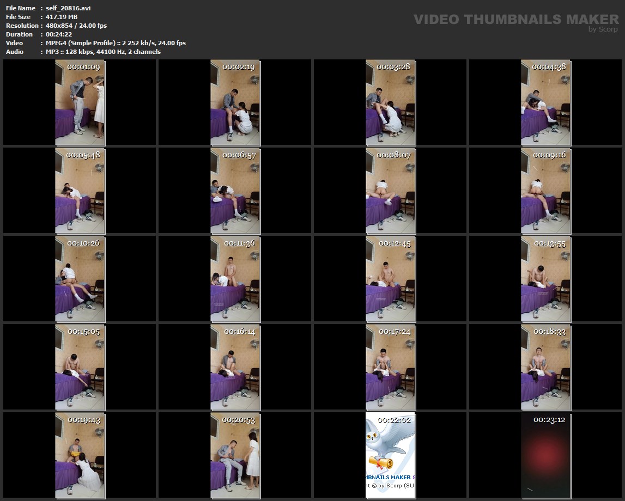
Task: Select the frame at 00:09:16
Action: 546,191
